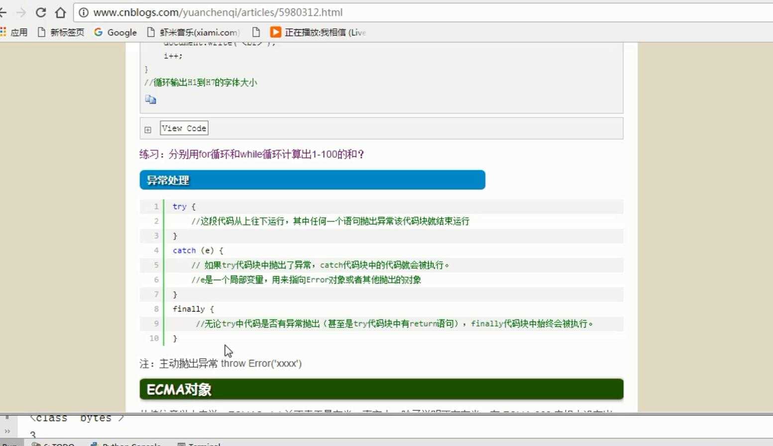Click the 'i++;' code line
This screenshot has height=446, width=773.
click(173, 56)
